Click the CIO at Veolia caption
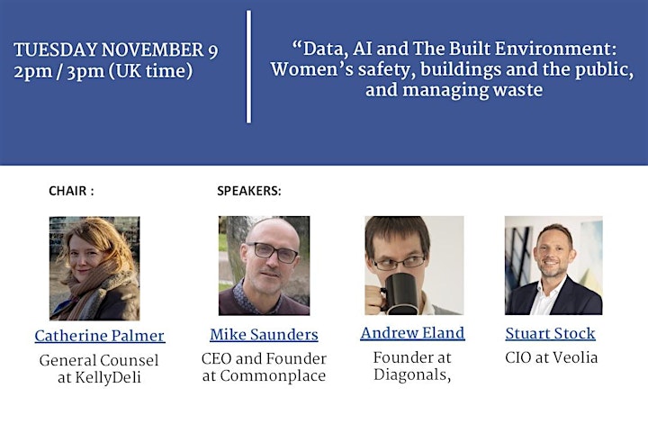Screen dimensions: 648x433 [552, 357]
